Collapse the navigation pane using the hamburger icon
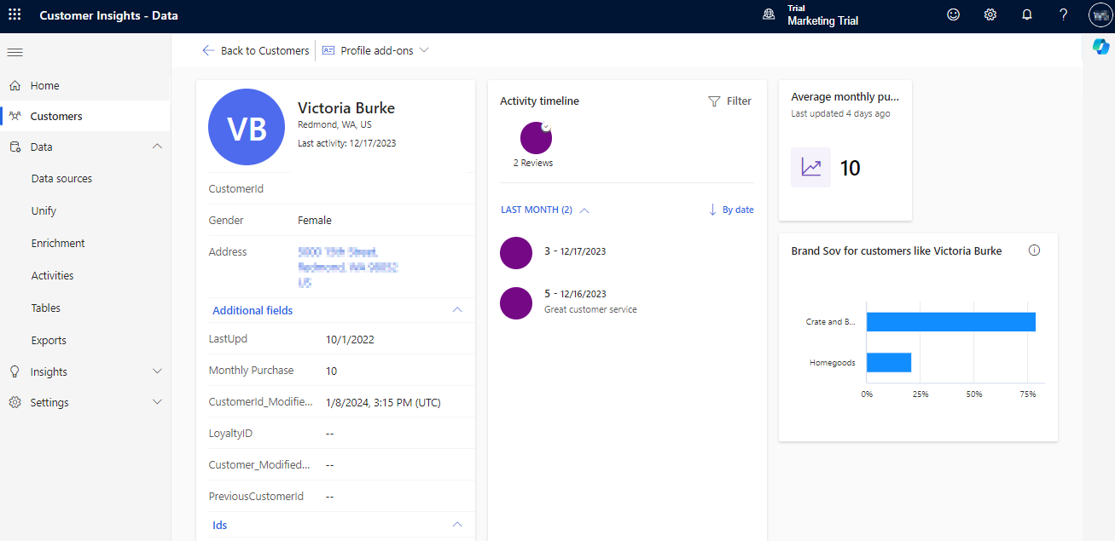The height and width of the screenshot is (541, 1115). click(15, 52)
